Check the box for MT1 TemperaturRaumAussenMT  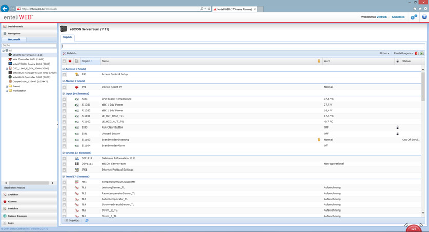[x=64, y=182]
